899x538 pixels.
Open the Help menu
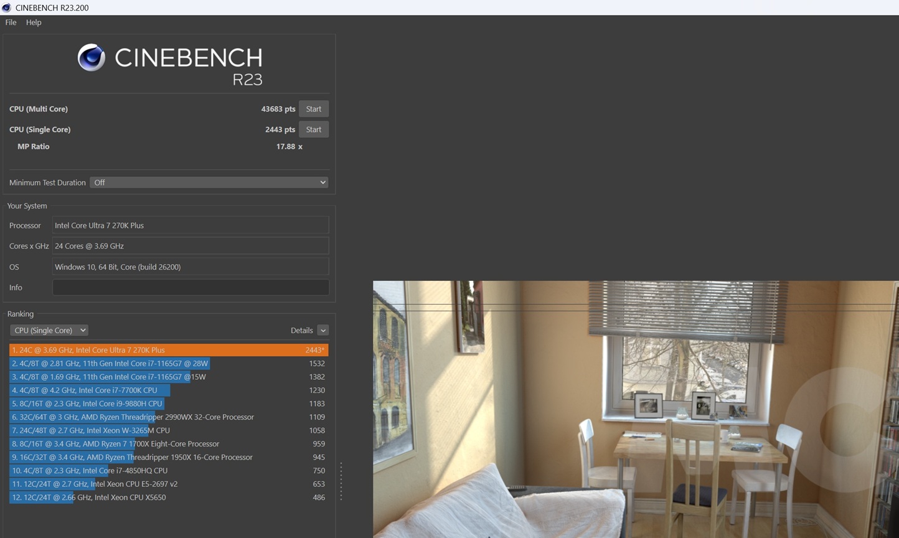(34, 22)
